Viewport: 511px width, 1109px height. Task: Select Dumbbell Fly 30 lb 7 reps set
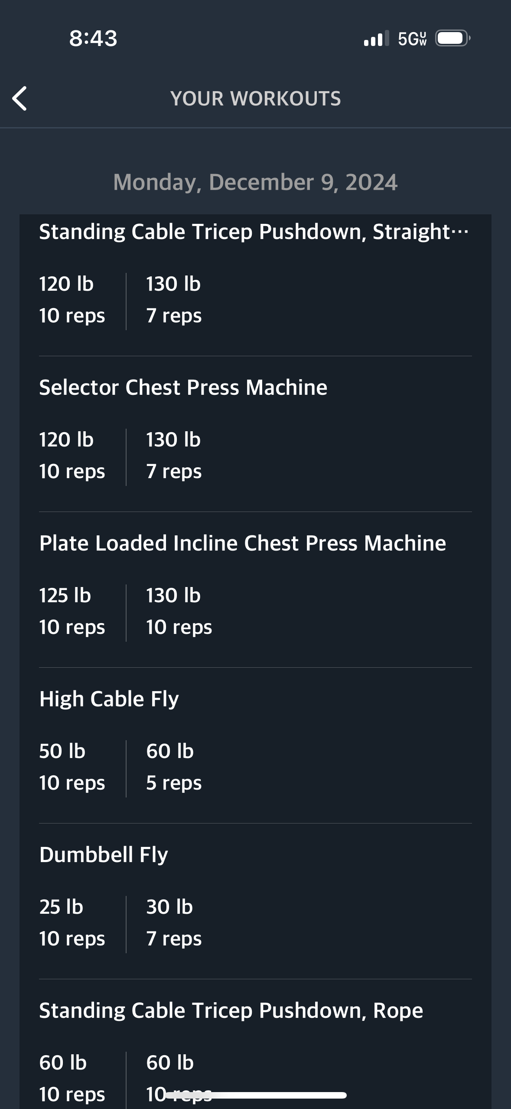(174, 923)
